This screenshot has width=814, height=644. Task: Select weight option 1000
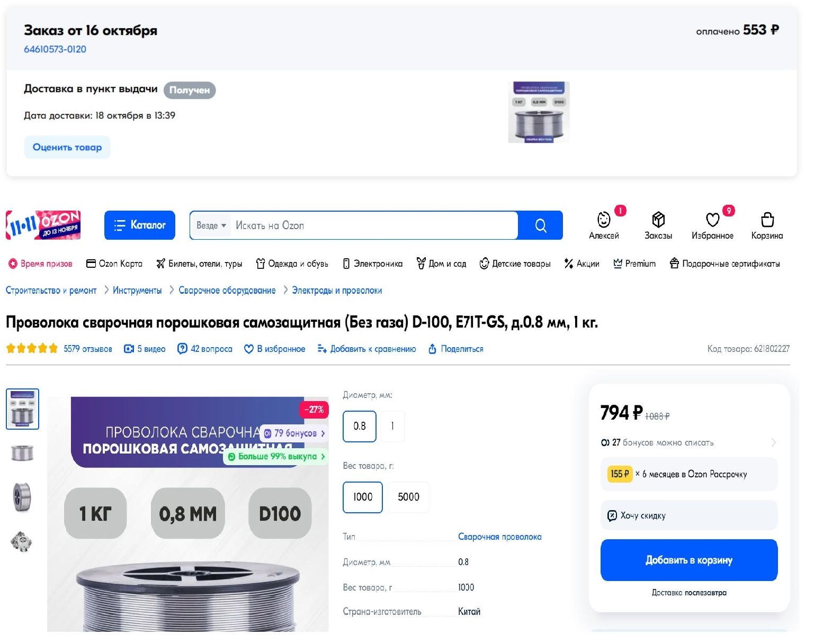pos(363,497)
